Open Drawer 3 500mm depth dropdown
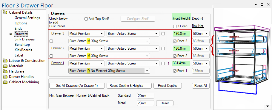The image size is (272, 110). click(x=201, y=34)
